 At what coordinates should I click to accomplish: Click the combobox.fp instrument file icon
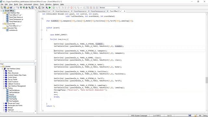[7, 30]
